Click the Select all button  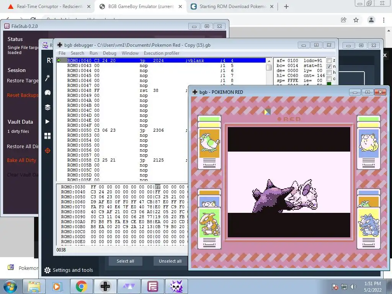pos(126,261)
